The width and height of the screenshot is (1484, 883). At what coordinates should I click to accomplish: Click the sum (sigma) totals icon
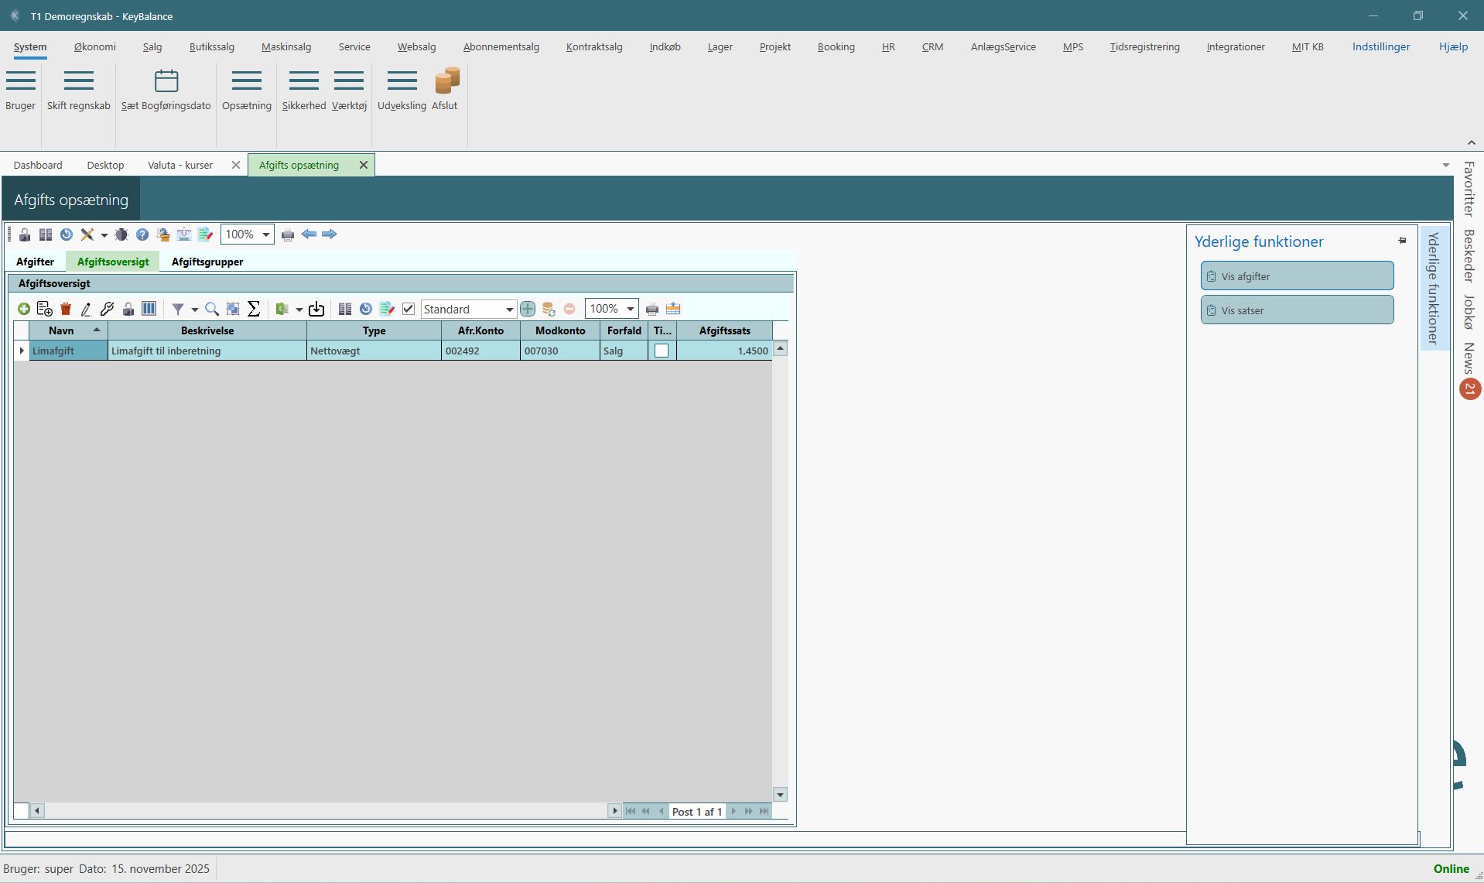click(254, 310)
